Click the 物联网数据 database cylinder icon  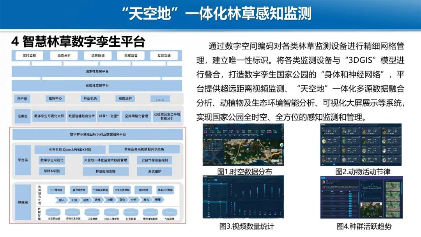point(53,212)
